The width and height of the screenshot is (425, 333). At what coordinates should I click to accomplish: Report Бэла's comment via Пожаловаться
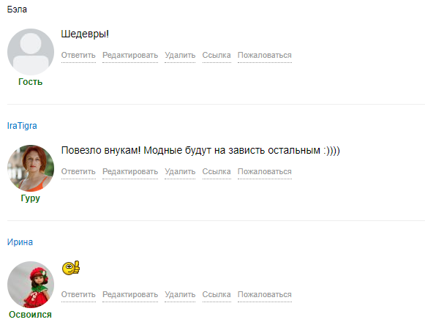pyautogui.click(x=265, y=55)
